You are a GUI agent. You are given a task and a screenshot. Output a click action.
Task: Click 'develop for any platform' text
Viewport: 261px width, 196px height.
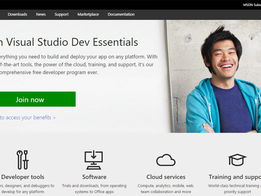pos(23,192)
